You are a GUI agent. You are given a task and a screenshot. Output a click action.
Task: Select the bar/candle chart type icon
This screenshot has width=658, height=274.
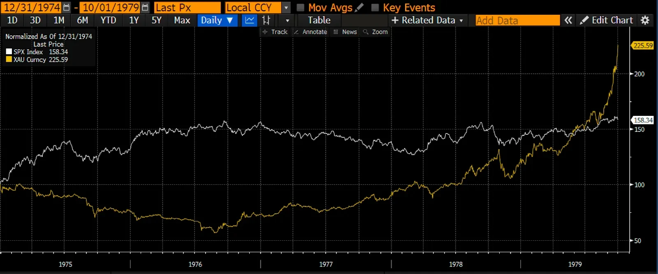pos(266,20)
